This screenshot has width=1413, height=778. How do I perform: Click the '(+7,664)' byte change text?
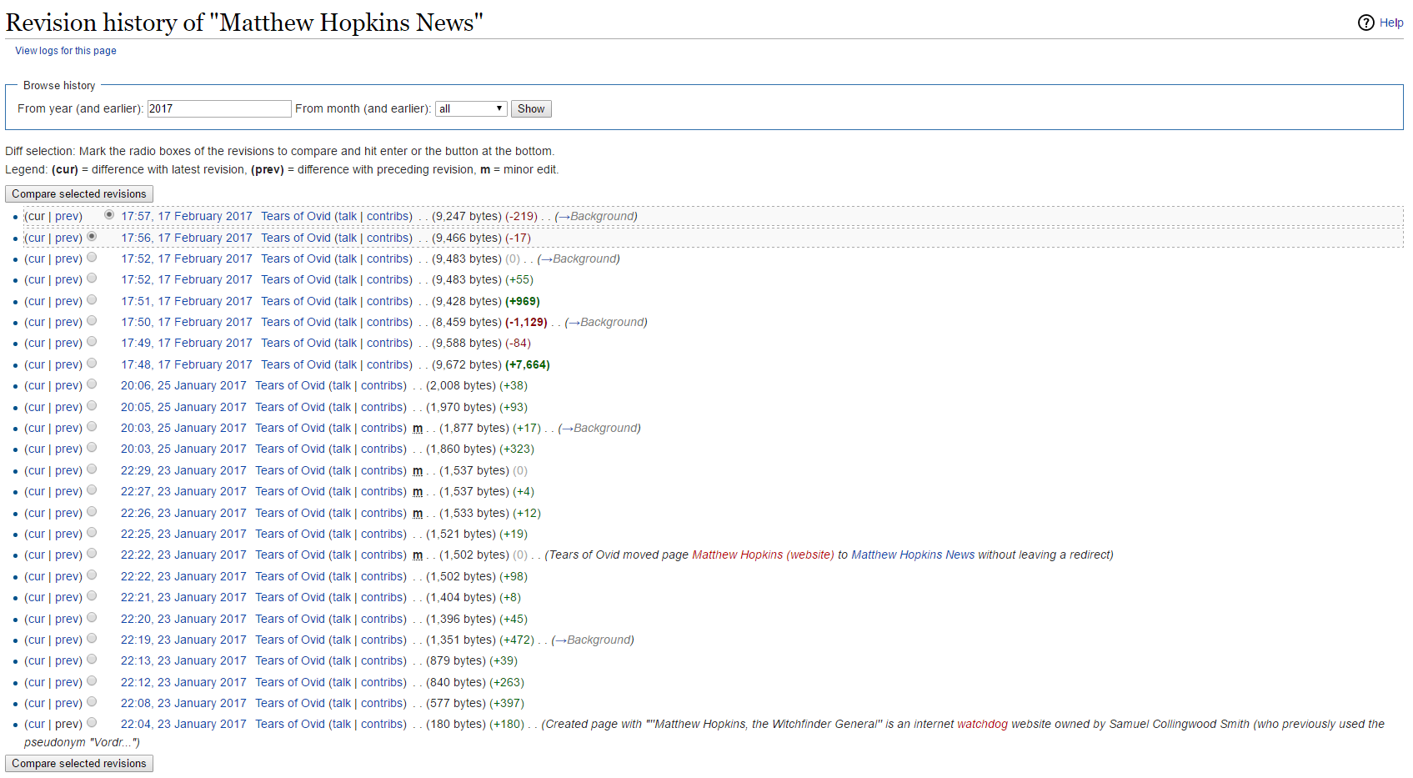click(528, 364)
